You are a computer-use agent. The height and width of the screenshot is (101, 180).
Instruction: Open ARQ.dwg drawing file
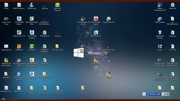click(96, 60)
